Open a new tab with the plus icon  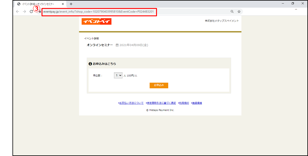[x=71, y=4]
